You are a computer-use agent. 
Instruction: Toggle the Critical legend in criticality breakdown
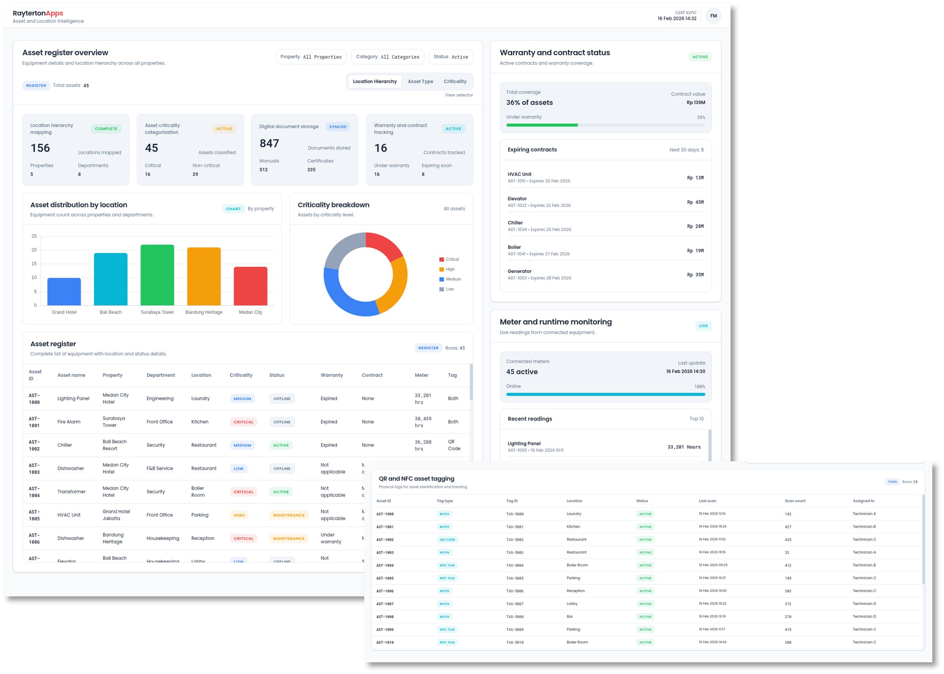click(449, 259)
